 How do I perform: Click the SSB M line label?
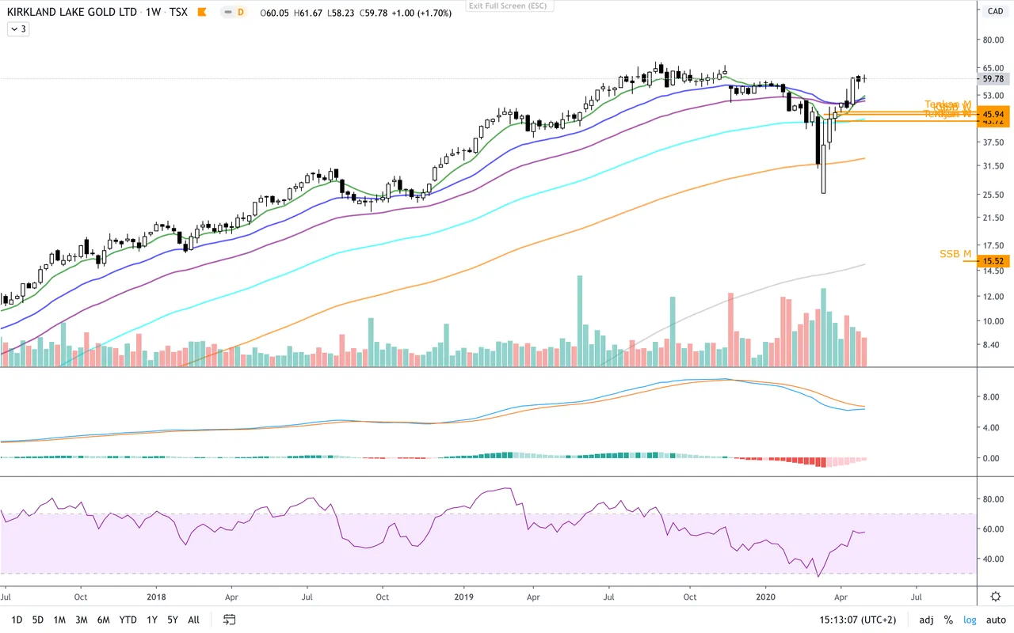coord(955,254)
